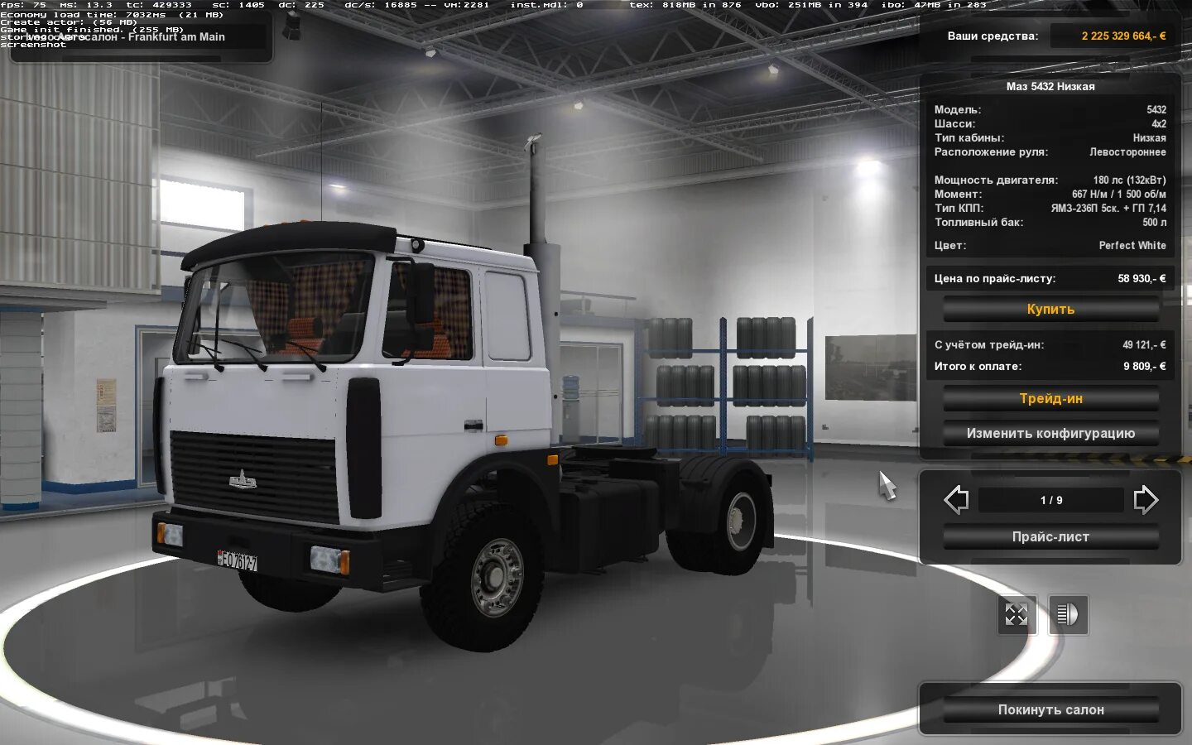Click the Итого к оплате label
This screenshot has height=745, width=1192.
pyautogui.click(x=978, y=367)
